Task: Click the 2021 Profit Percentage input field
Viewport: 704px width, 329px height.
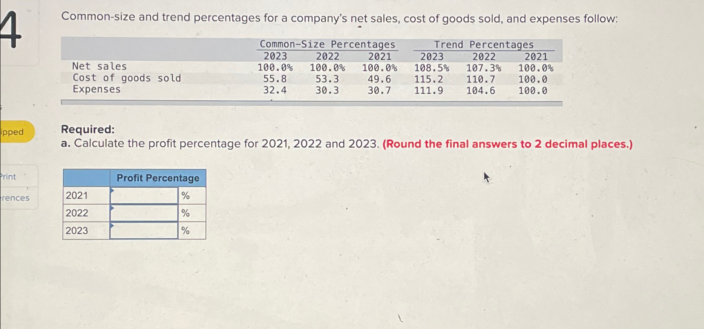Action: 144,195
